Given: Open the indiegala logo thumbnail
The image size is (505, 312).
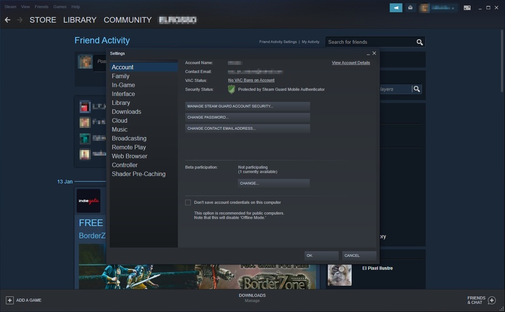Looking at the screenshot, I should 89,200.
